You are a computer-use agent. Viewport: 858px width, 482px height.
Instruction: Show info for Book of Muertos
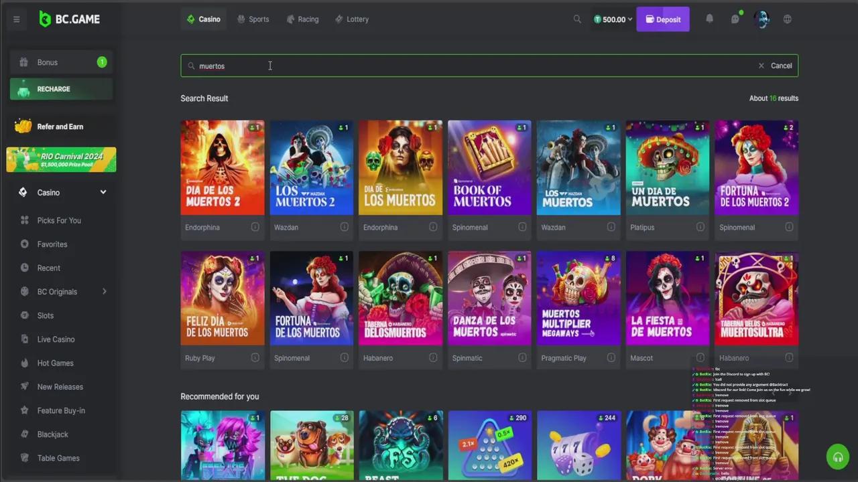click(522, 227)
